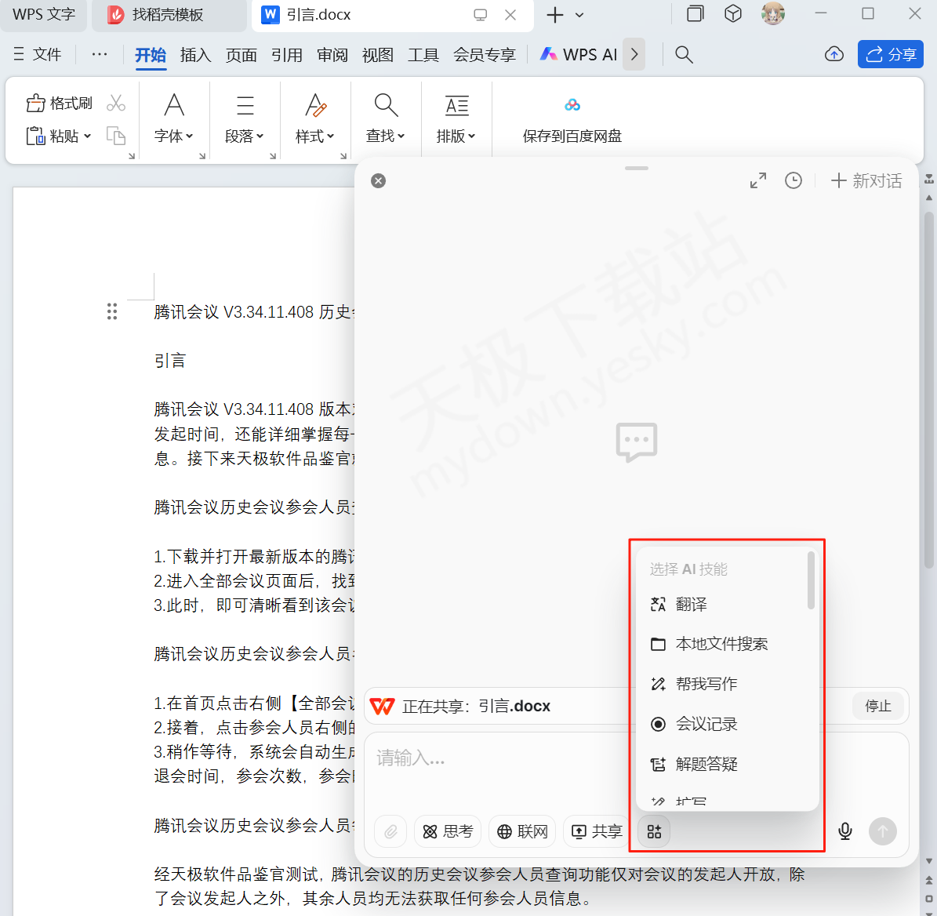Click the AI skills grid icon
The width and height of the screenshot is (937, 916).
pyautogui.click(x=654, y=831)
